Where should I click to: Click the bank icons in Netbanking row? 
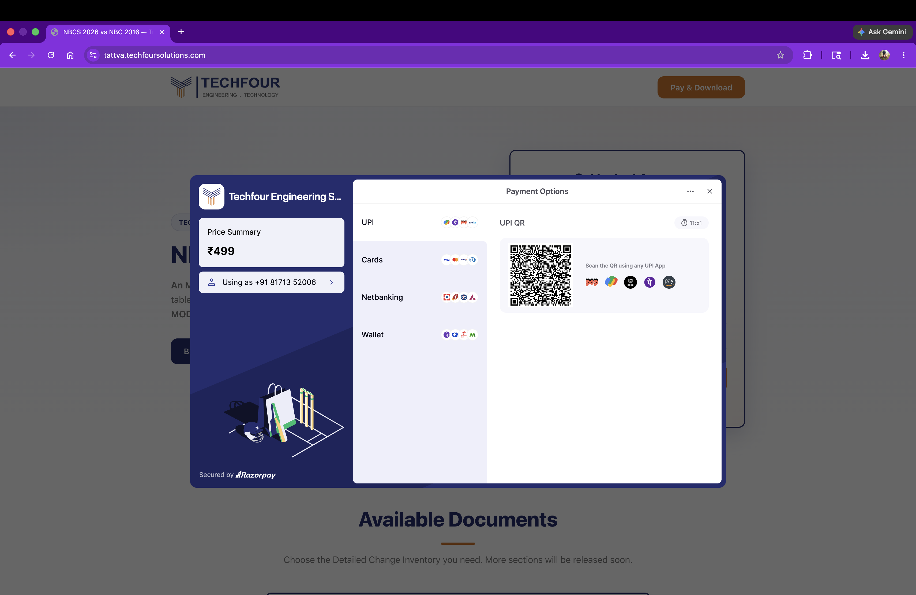460,297
